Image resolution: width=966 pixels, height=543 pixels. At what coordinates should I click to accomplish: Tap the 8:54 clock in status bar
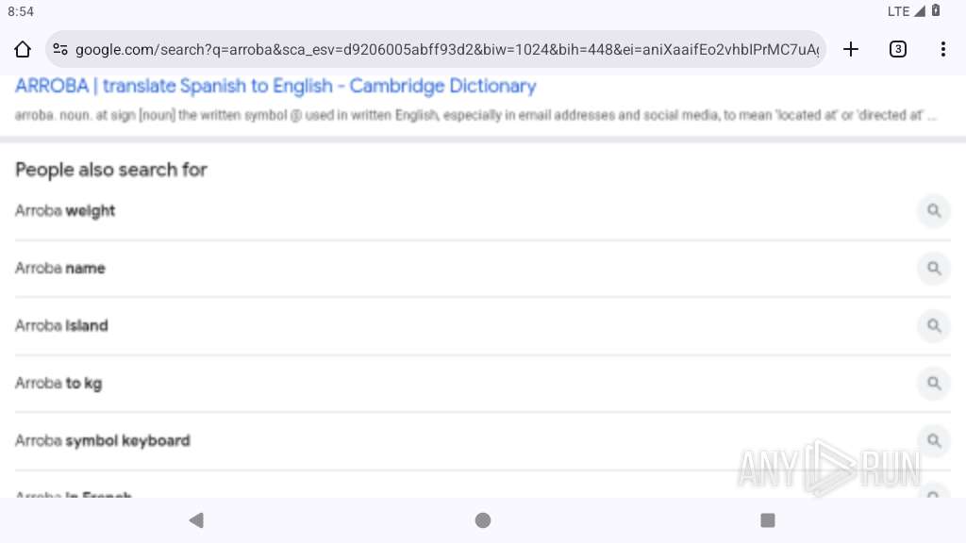[x=21, y=11]
